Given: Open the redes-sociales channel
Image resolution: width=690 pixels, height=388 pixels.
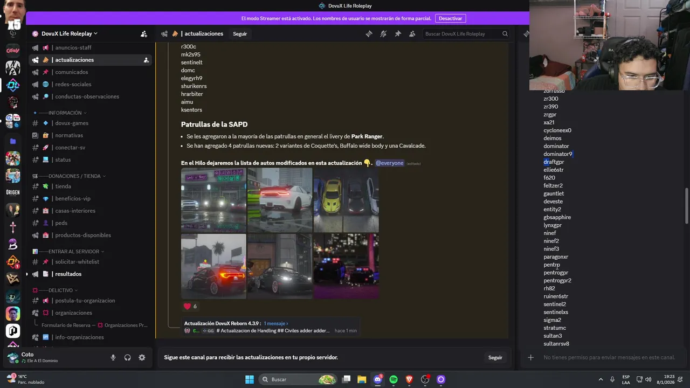Looking at the screenshot, I should (73, 84).
